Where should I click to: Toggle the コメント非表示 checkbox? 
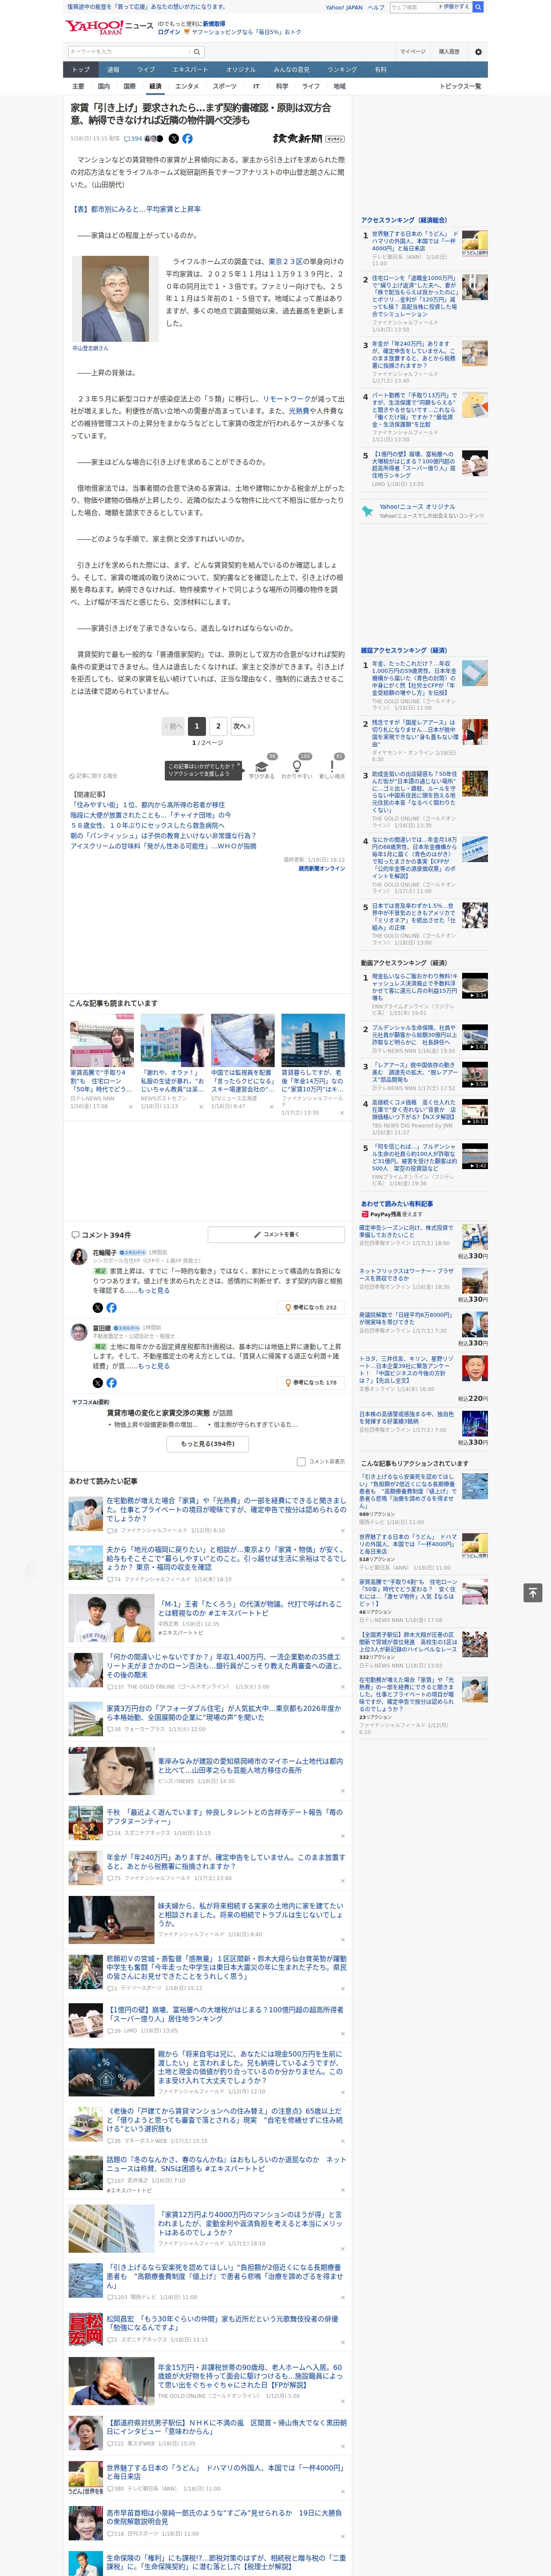click(301, 1461)
